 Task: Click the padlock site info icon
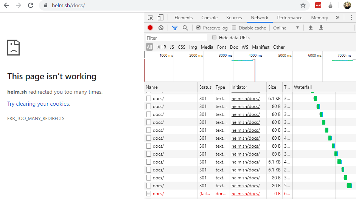(46, 5)
